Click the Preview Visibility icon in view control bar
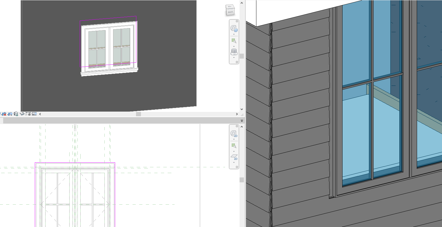The height and width of the screenshot is (227, 442). (34, 114)
